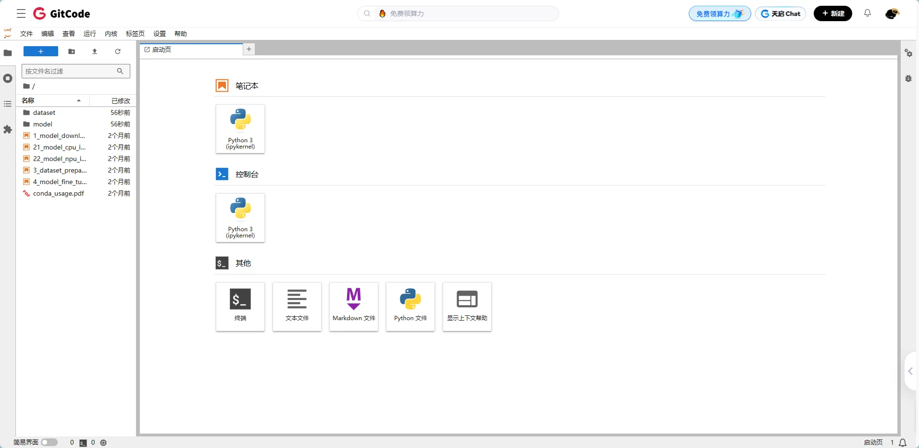Open 显示上下文帮助 card

tap(467, 307)
